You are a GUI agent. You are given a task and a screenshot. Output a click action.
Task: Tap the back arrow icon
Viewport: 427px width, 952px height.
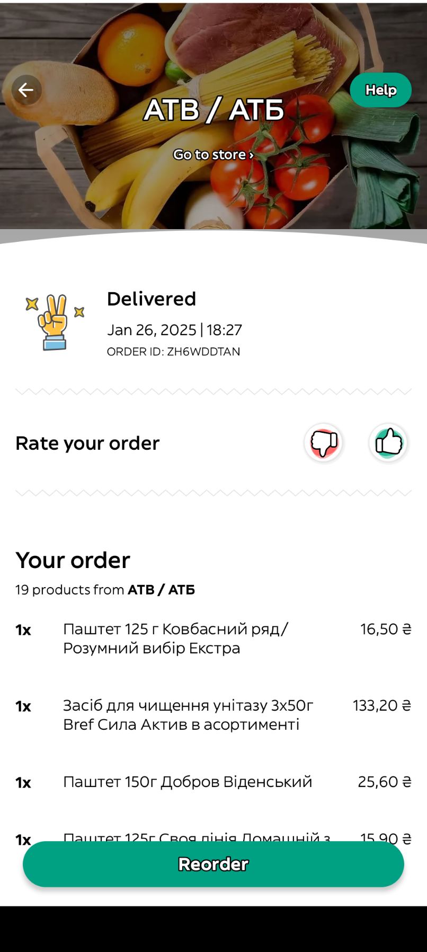[x=26, y=90]
